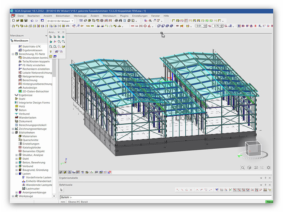Image resolution: width=283 pixels, height=212 pixels.
Task: Toggle pin on Befehlszeile panel
Action: [x=265, y=185]
